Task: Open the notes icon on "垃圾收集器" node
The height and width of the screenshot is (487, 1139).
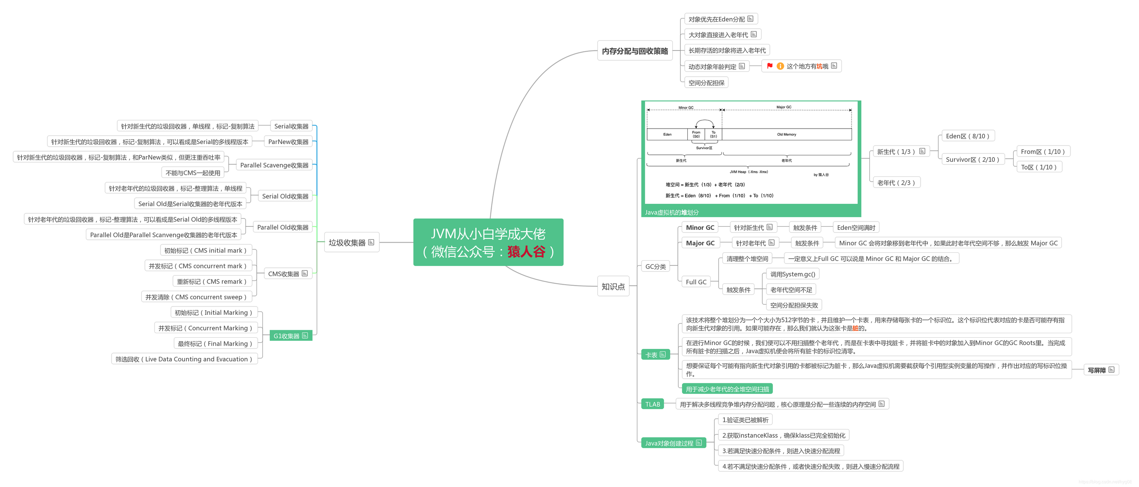Action: pos(371,242)
